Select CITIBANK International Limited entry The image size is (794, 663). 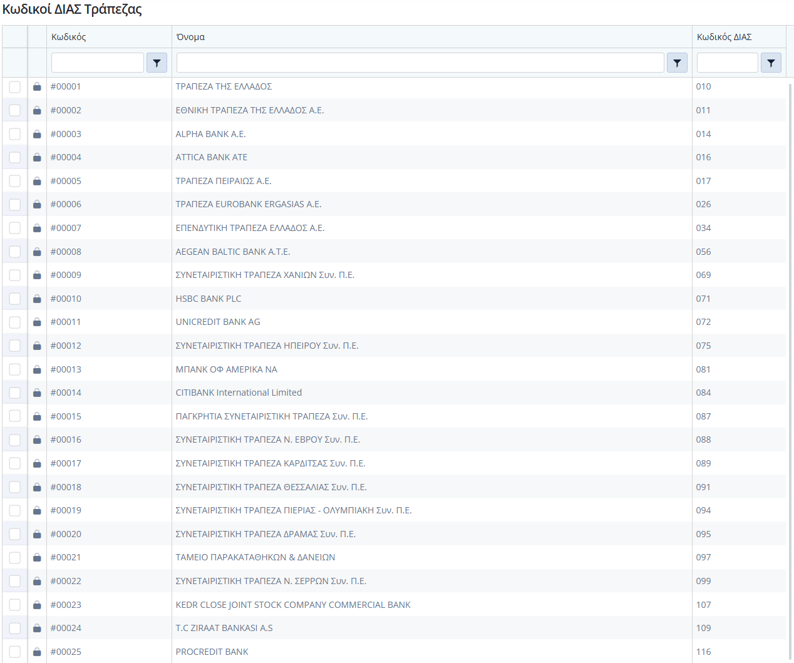(239, 393)
